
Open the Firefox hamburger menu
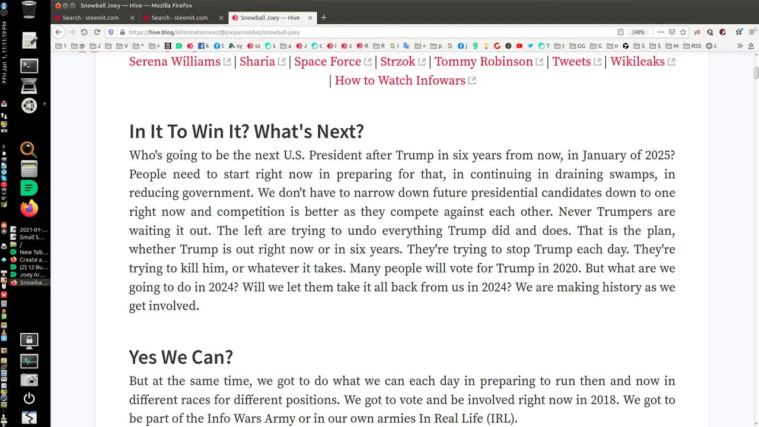pyautogui.click(x=751, y=32)
